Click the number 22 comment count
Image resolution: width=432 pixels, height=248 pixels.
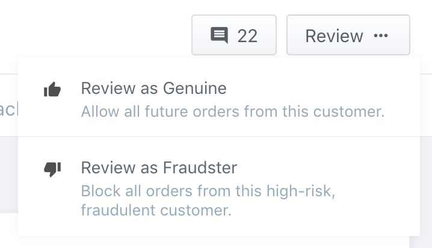247,36
